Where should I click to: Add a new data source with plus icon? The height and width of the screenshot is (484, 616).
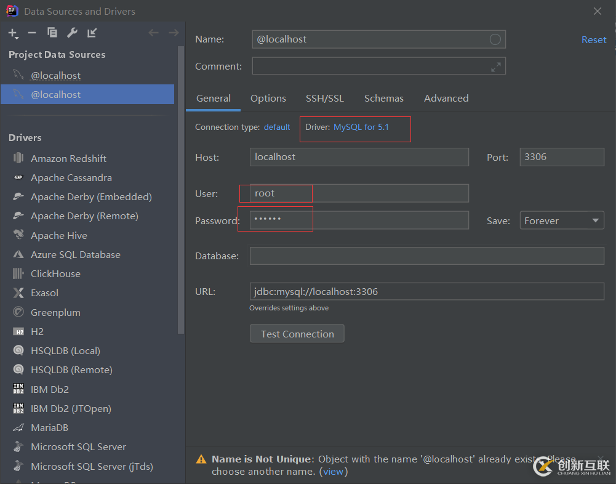click(13, 33)
